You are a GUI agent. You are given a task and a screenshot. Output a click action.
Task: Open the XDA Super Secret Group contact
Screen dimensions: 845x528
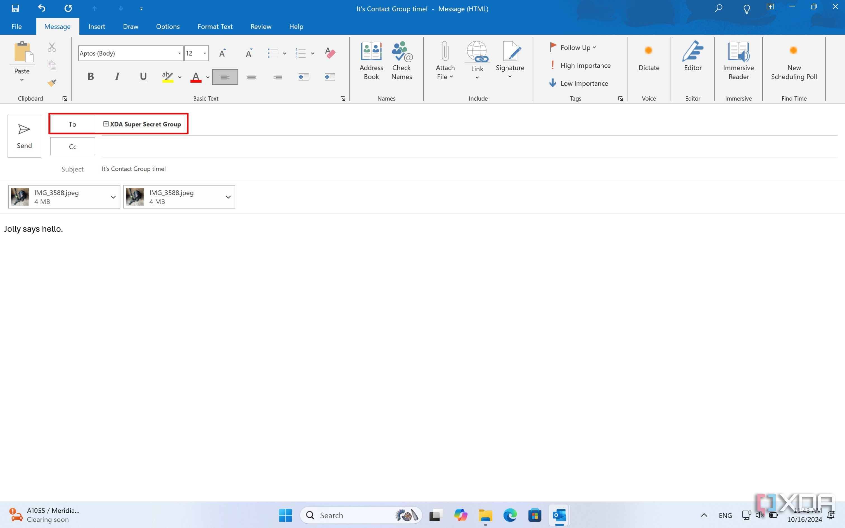(145, 124)
